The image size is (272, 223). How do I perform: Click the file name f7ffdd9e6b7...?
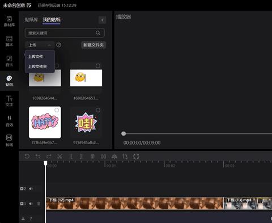click(x=45, y=142)
